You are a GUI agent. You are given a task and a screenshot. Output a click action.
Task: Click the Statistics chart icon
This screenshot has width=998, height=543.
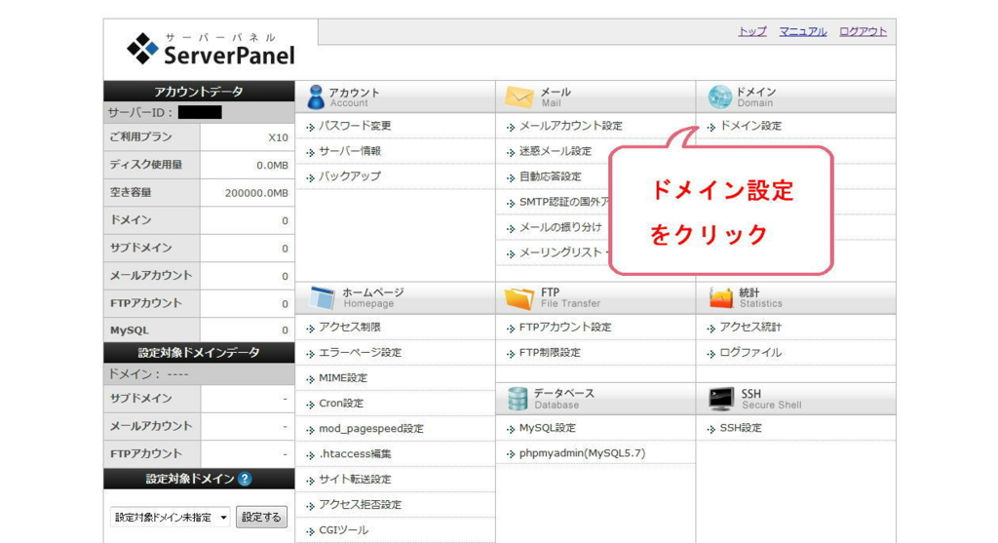tap(720, 297)
